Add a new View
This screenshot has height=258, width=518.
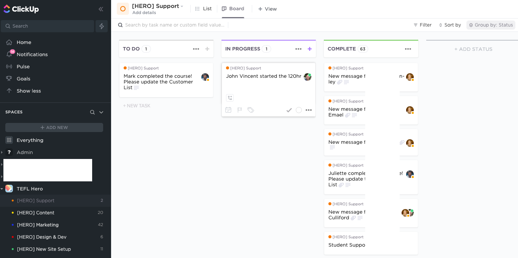click(x=267, y=9)
